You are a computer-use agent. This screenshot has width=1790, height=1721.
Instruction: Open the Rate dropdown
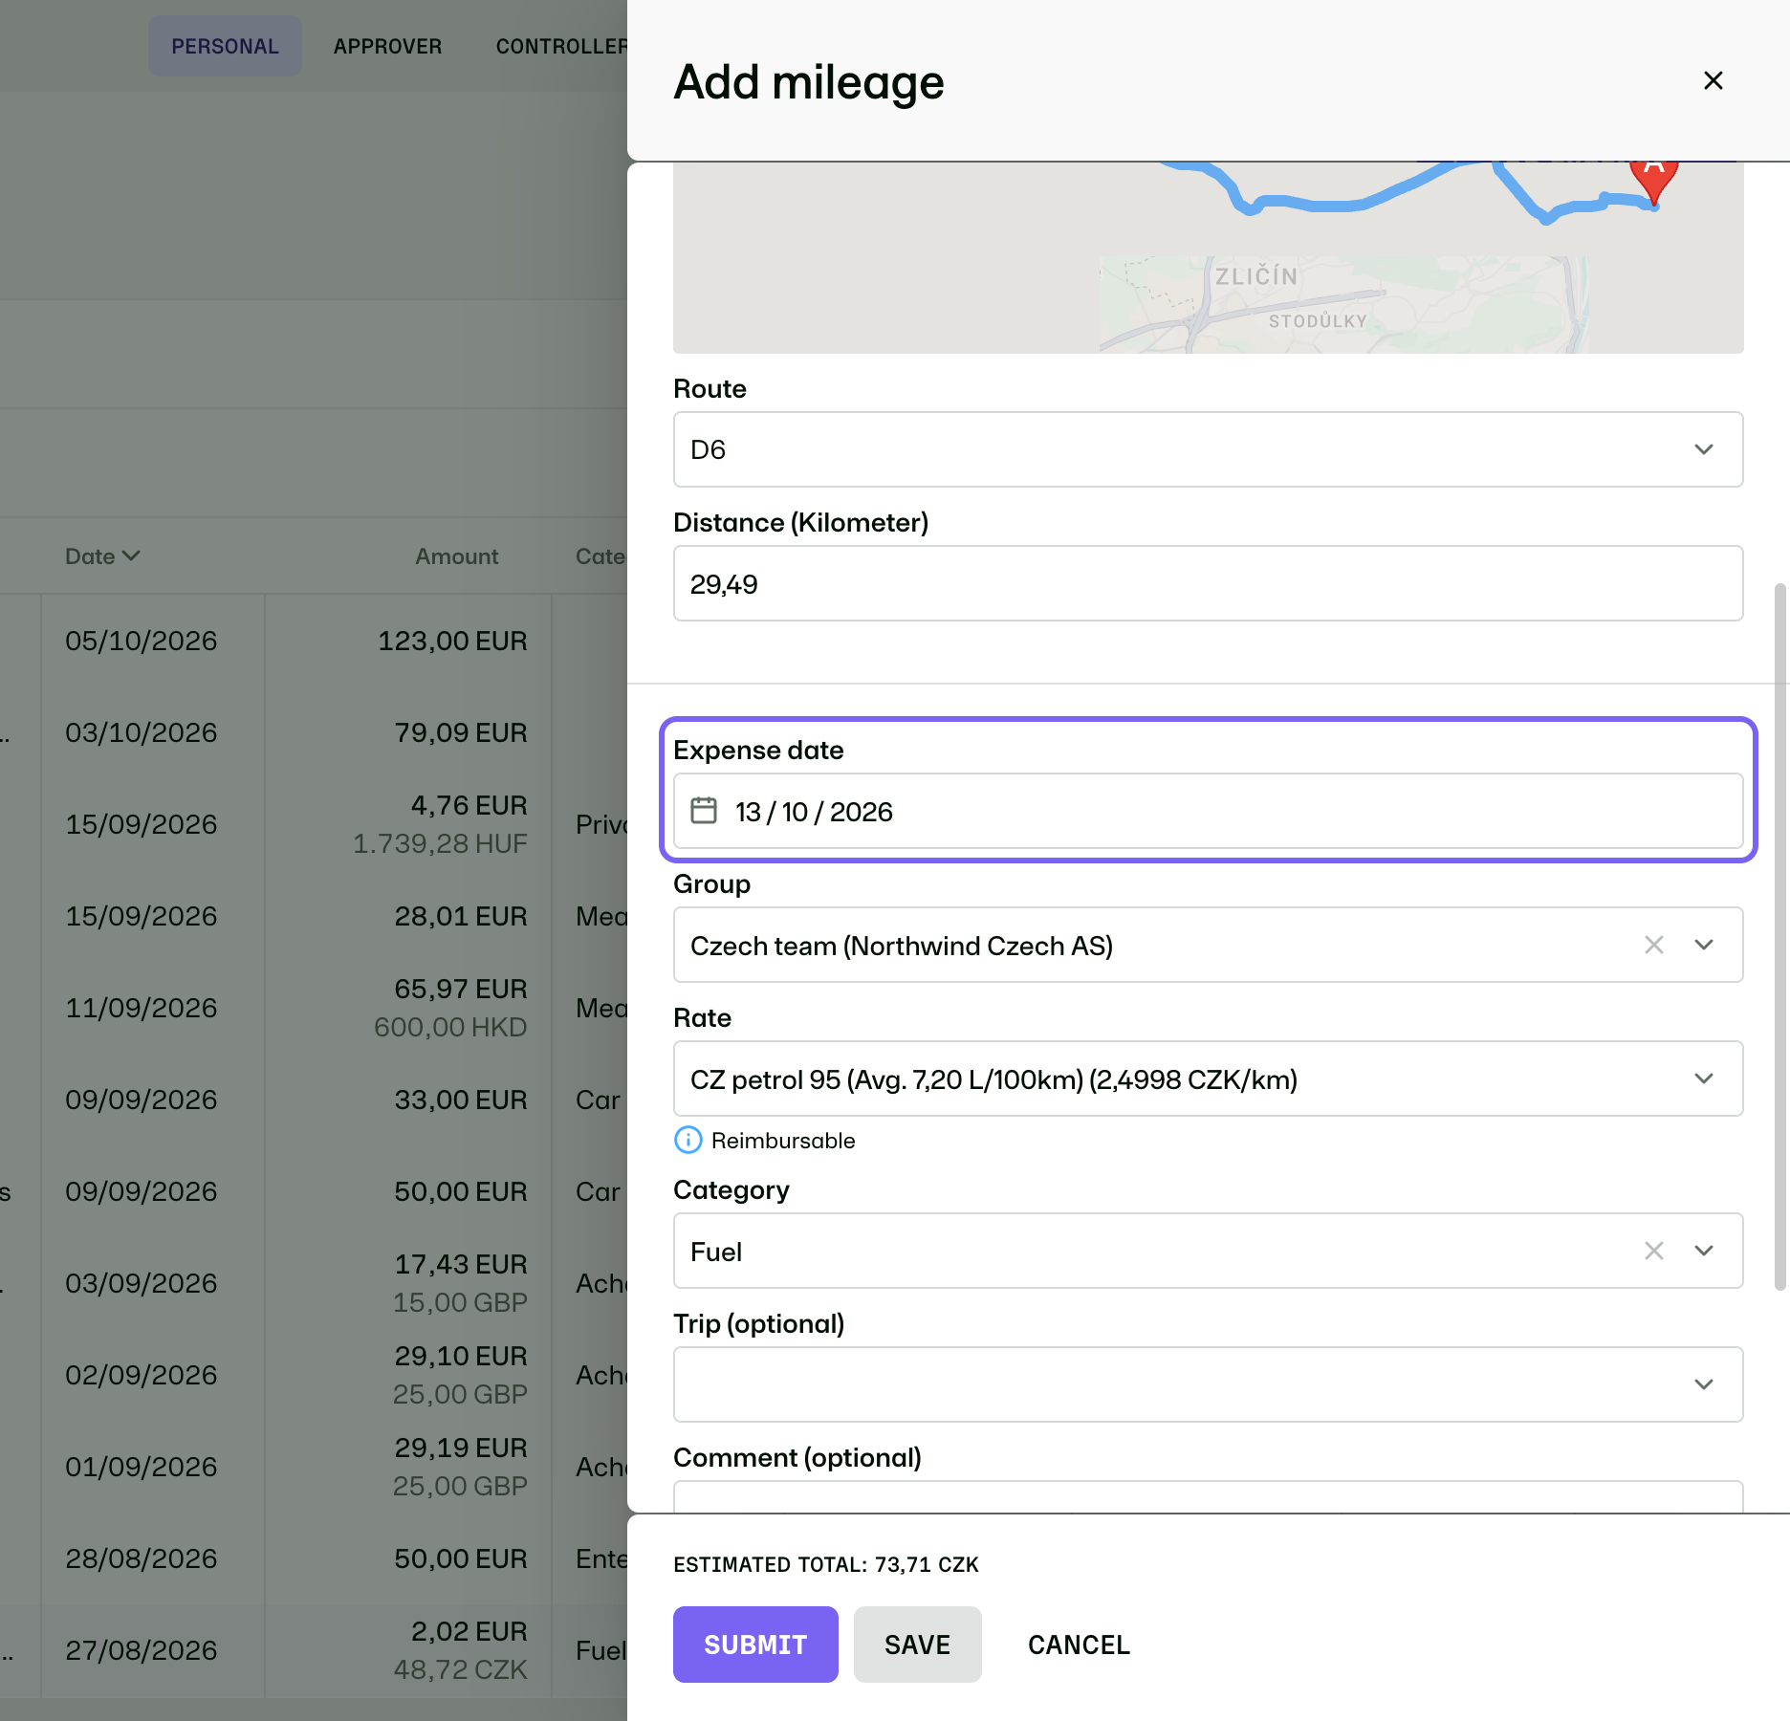[1208, 1078]
